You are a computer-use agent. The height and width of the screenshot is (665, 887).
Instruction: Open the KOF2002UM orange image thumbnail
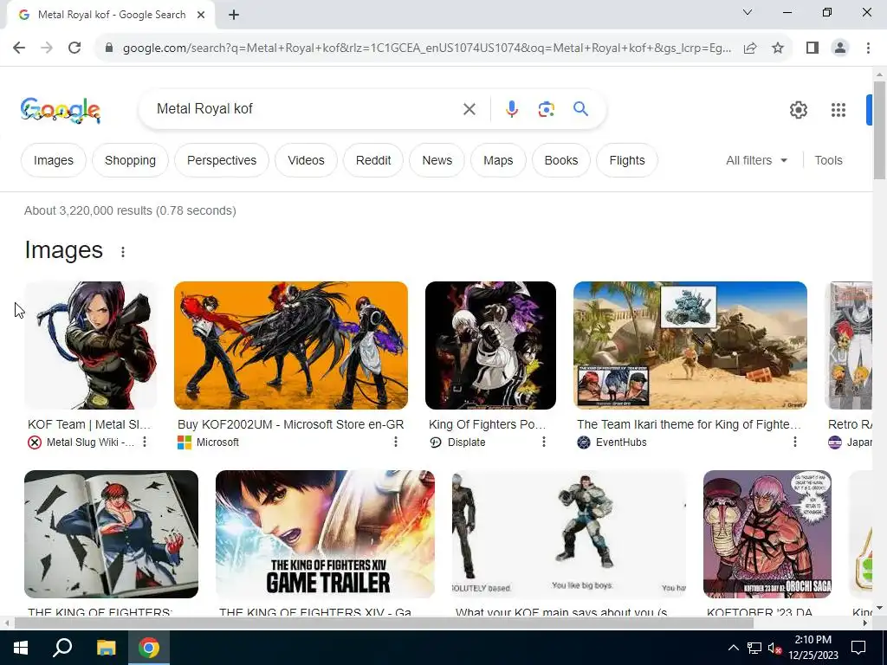click(291, 345)
